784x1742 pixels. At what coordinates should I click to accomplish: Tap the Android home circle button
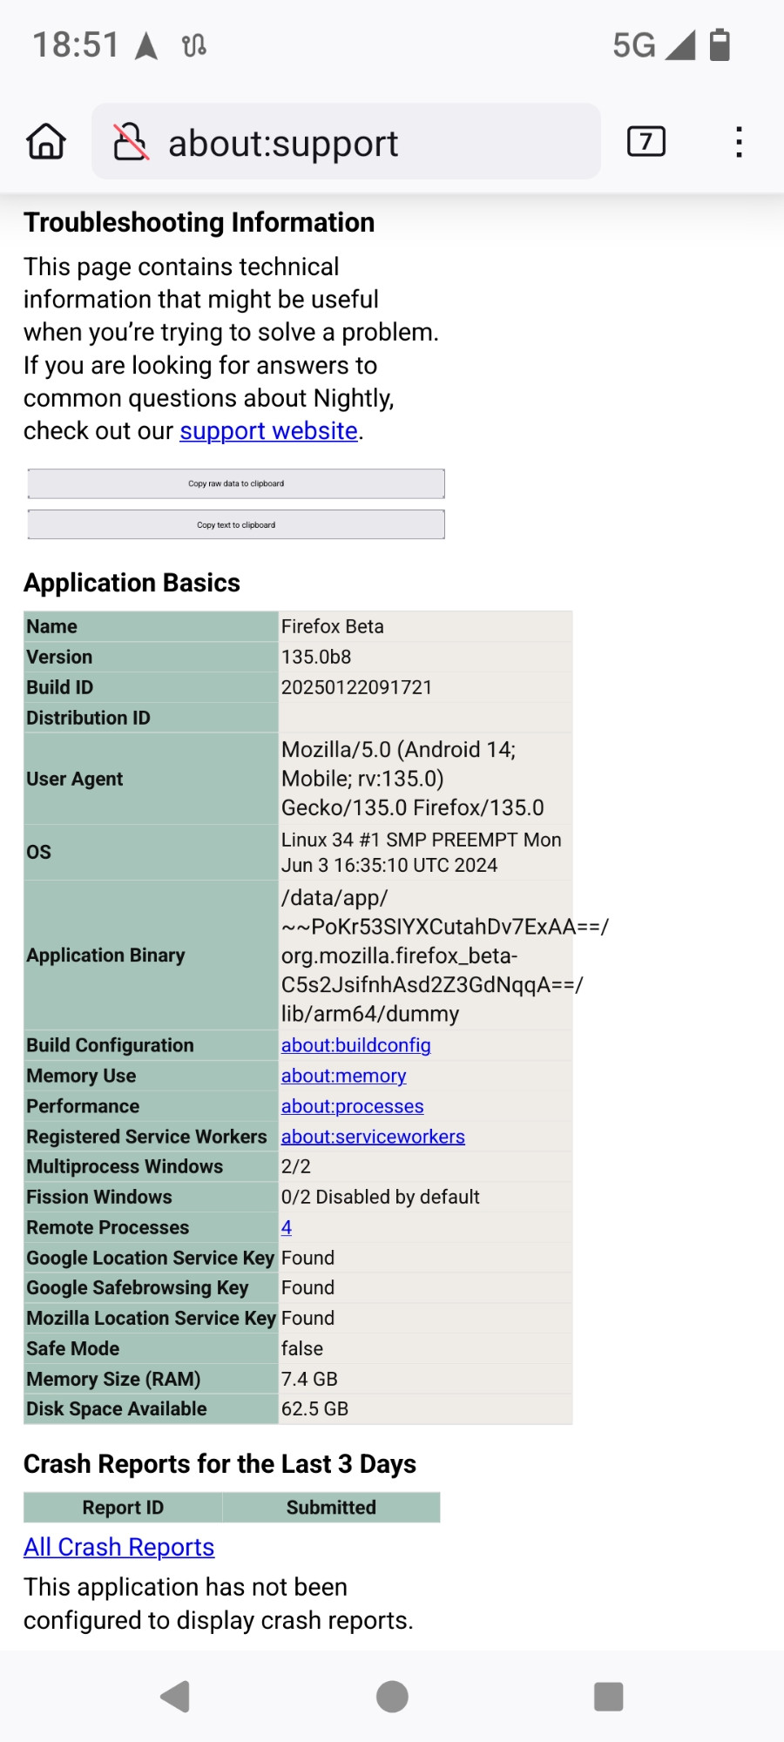392,1696
